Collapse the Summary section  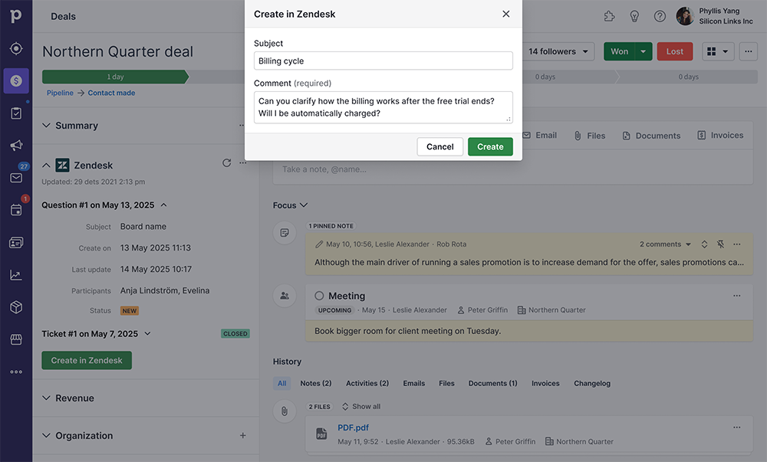coord(46,126)
